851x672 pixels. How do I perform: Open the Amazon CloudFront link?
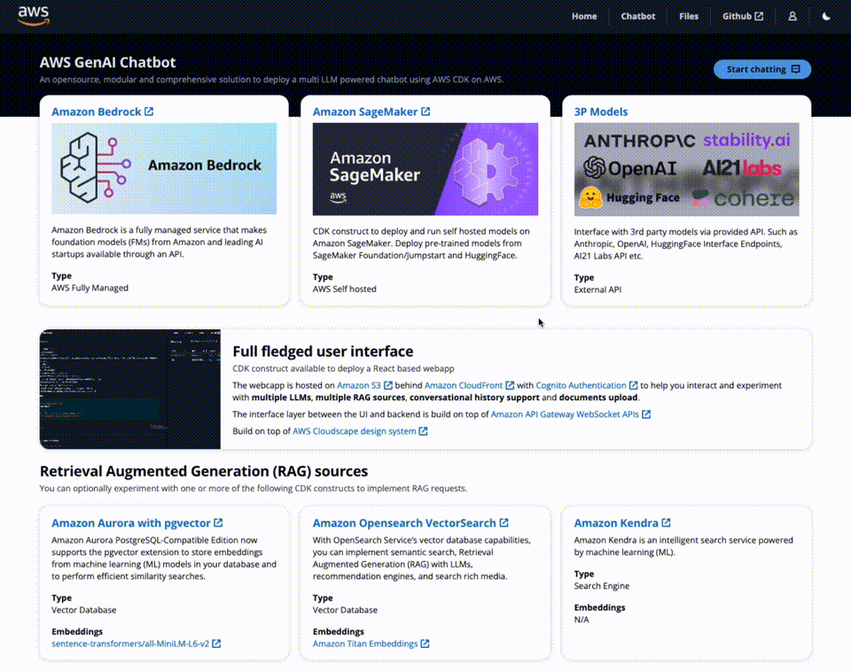464,385
